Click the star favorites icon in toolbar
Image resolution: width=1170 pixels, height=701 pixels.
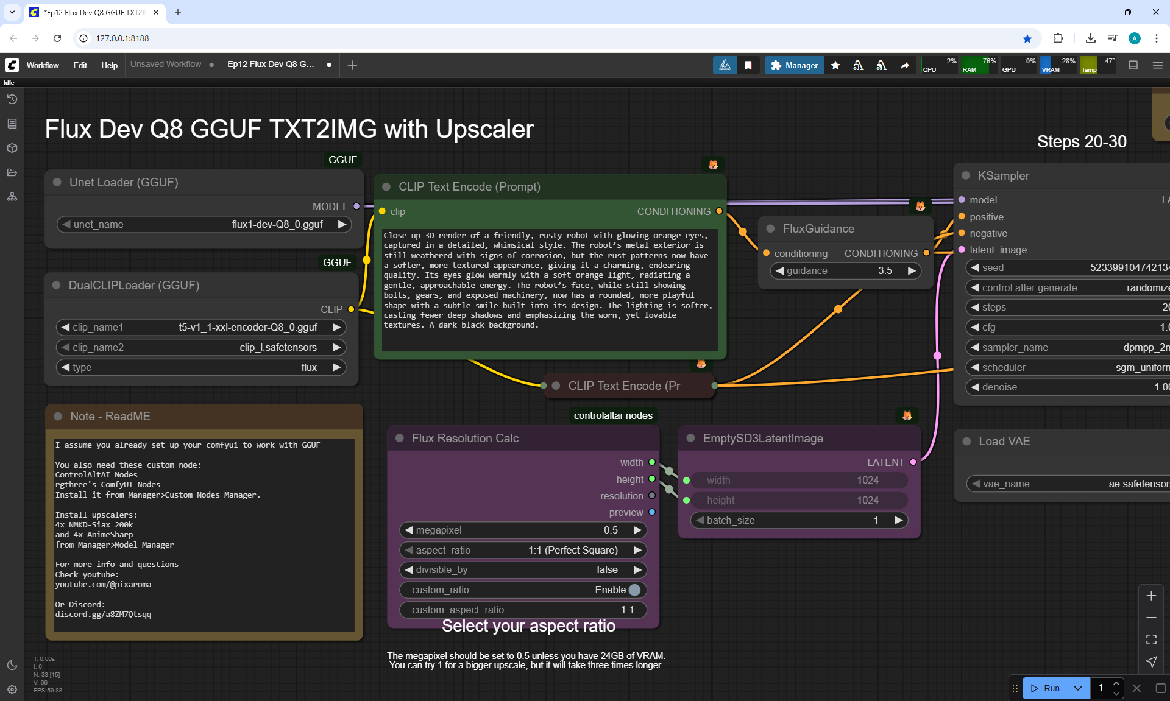tap(835, 65)
